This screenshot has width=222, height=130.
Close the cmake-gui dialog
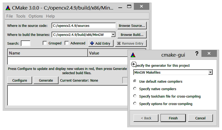(209, 53)
